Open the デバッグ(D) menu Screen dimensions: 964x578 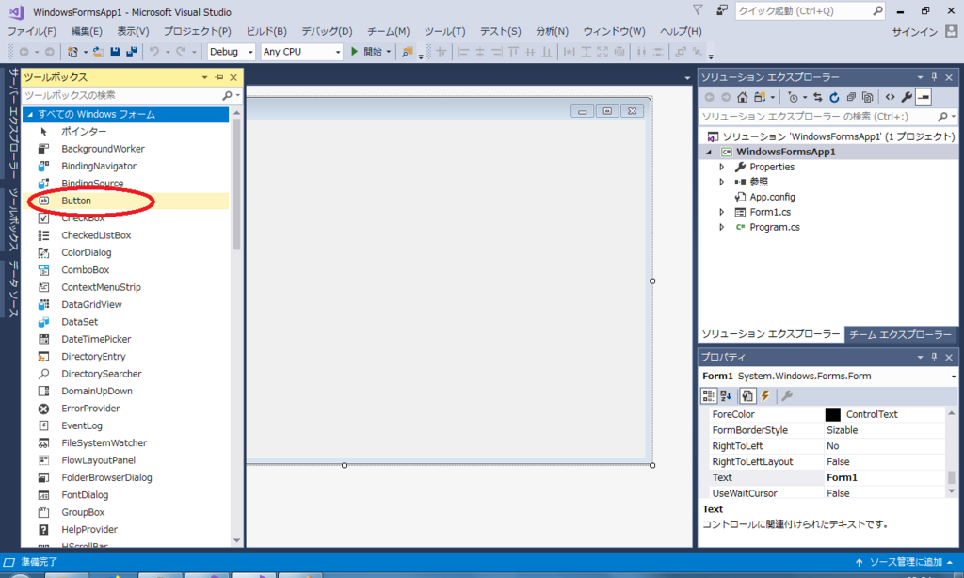pos(327,31)
